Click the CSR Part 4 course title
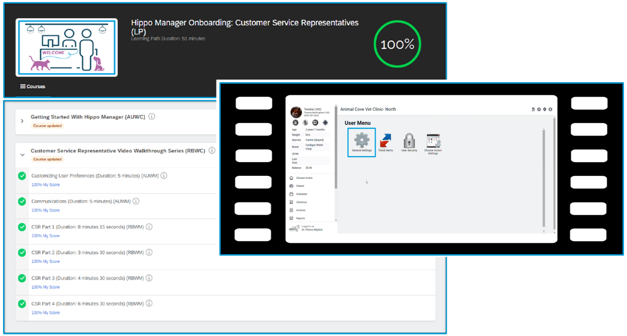The height and width of the screenshot is (336, 627). [88, 304]
